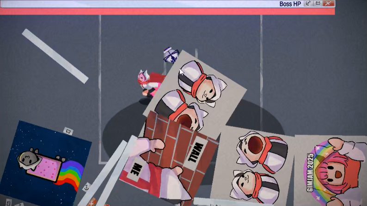Viewport: 367px width, 206px height.
Task: Click the "Boss HP" title text
Action: click(x=290, y=4)
